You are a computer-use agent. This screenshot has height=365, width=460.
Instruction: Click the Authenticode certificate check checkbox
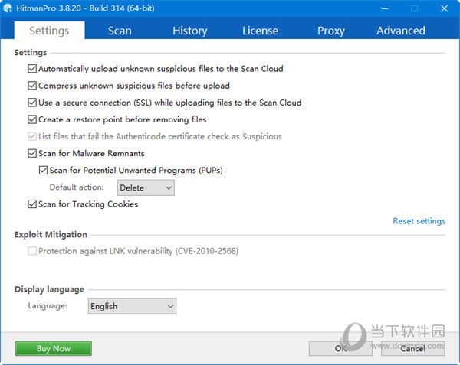click(x=32, y=136)
